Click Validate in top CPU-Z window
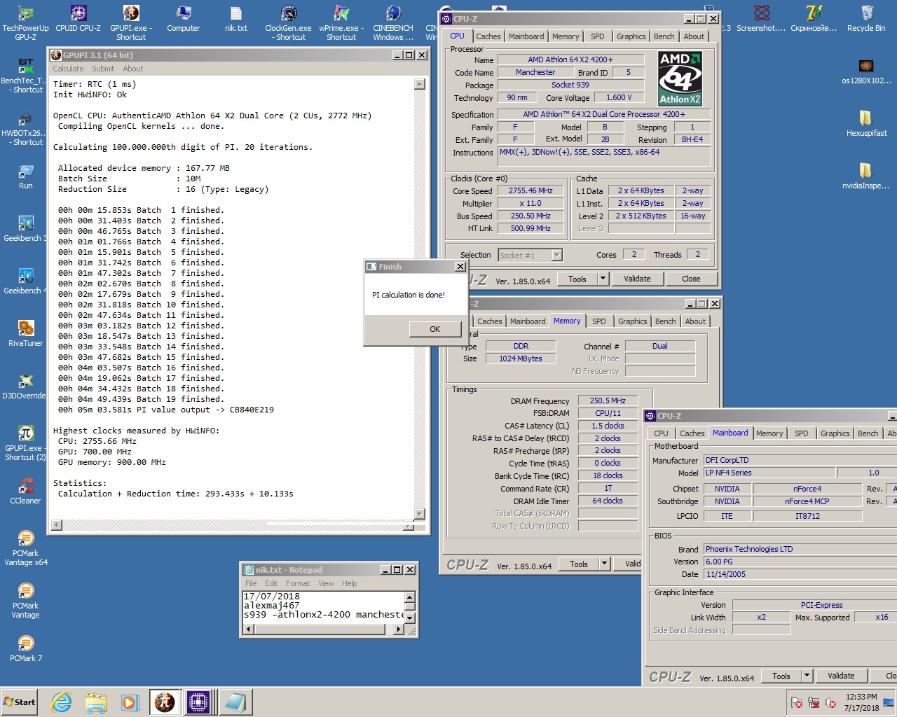Screen dimensions: 897x717 pyautogui.click(x=637, y=279)
